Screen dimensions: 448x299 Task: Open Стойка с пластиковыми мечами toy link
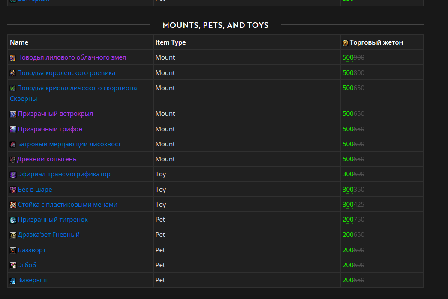tap(67, 205)
